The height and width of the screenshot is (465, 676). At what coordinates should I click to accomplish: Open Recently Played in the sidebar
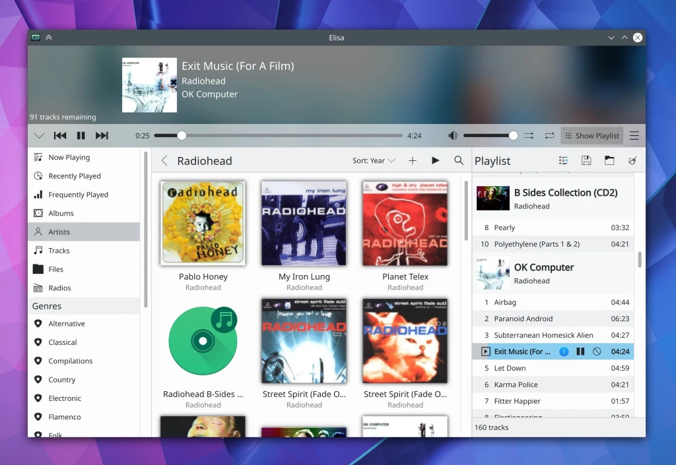pyautogui.click(x=84, y=175)
